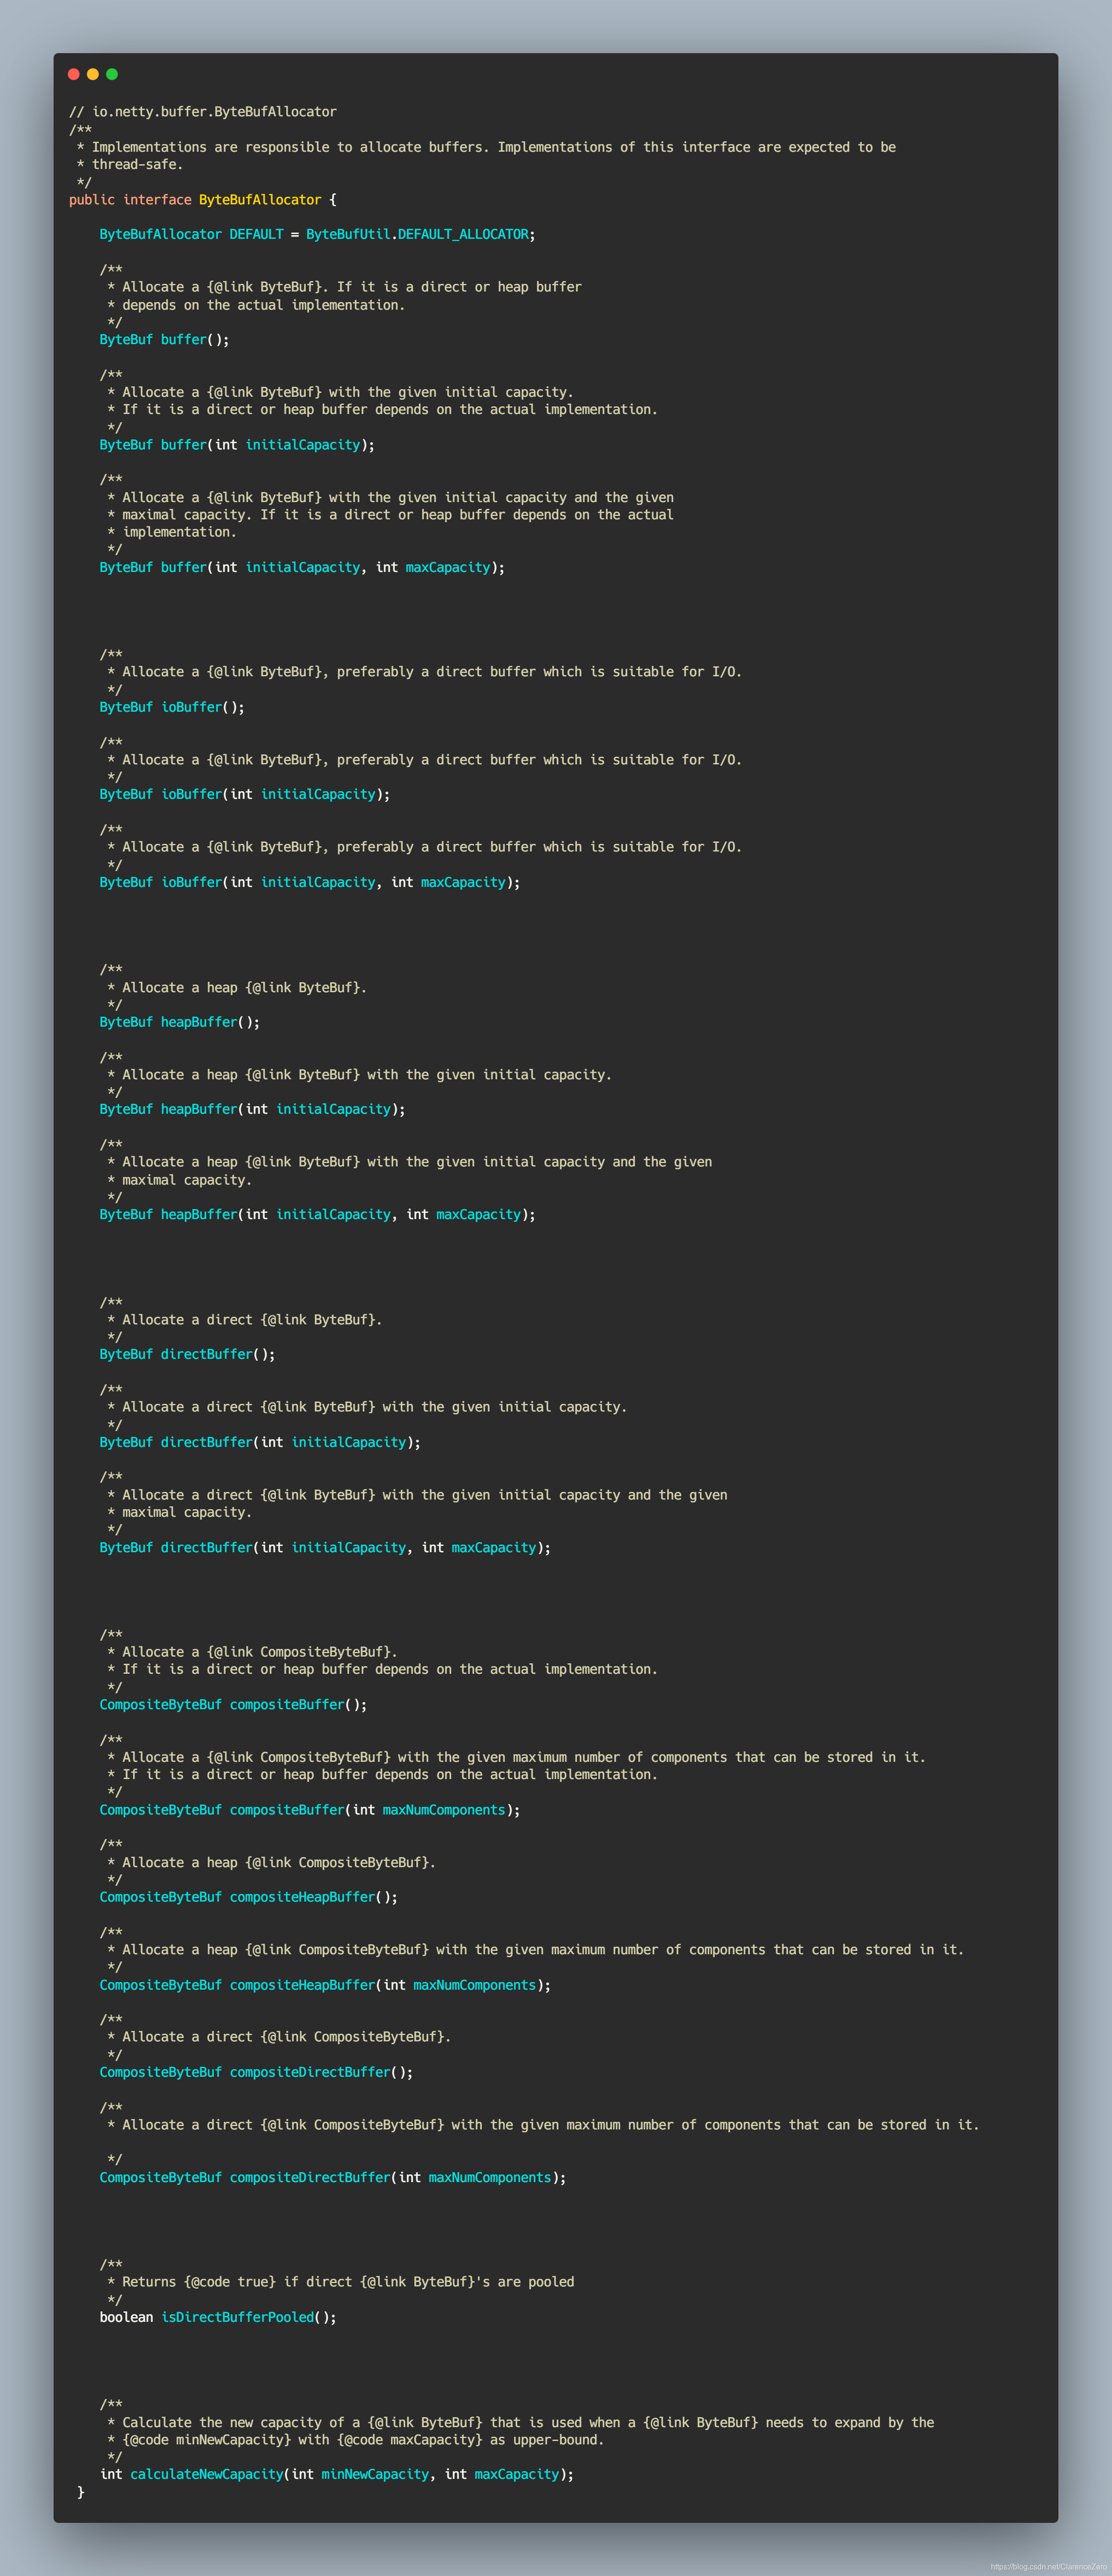
Task: Click the isDirectBufferPooled method name
Action: [x=238, y=2317]
